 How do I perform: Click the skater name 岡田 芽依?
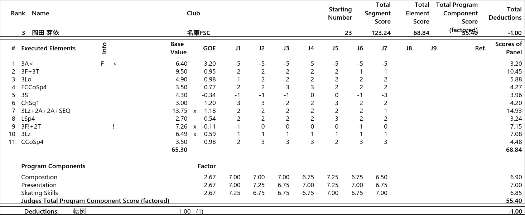tap(45, 33)
